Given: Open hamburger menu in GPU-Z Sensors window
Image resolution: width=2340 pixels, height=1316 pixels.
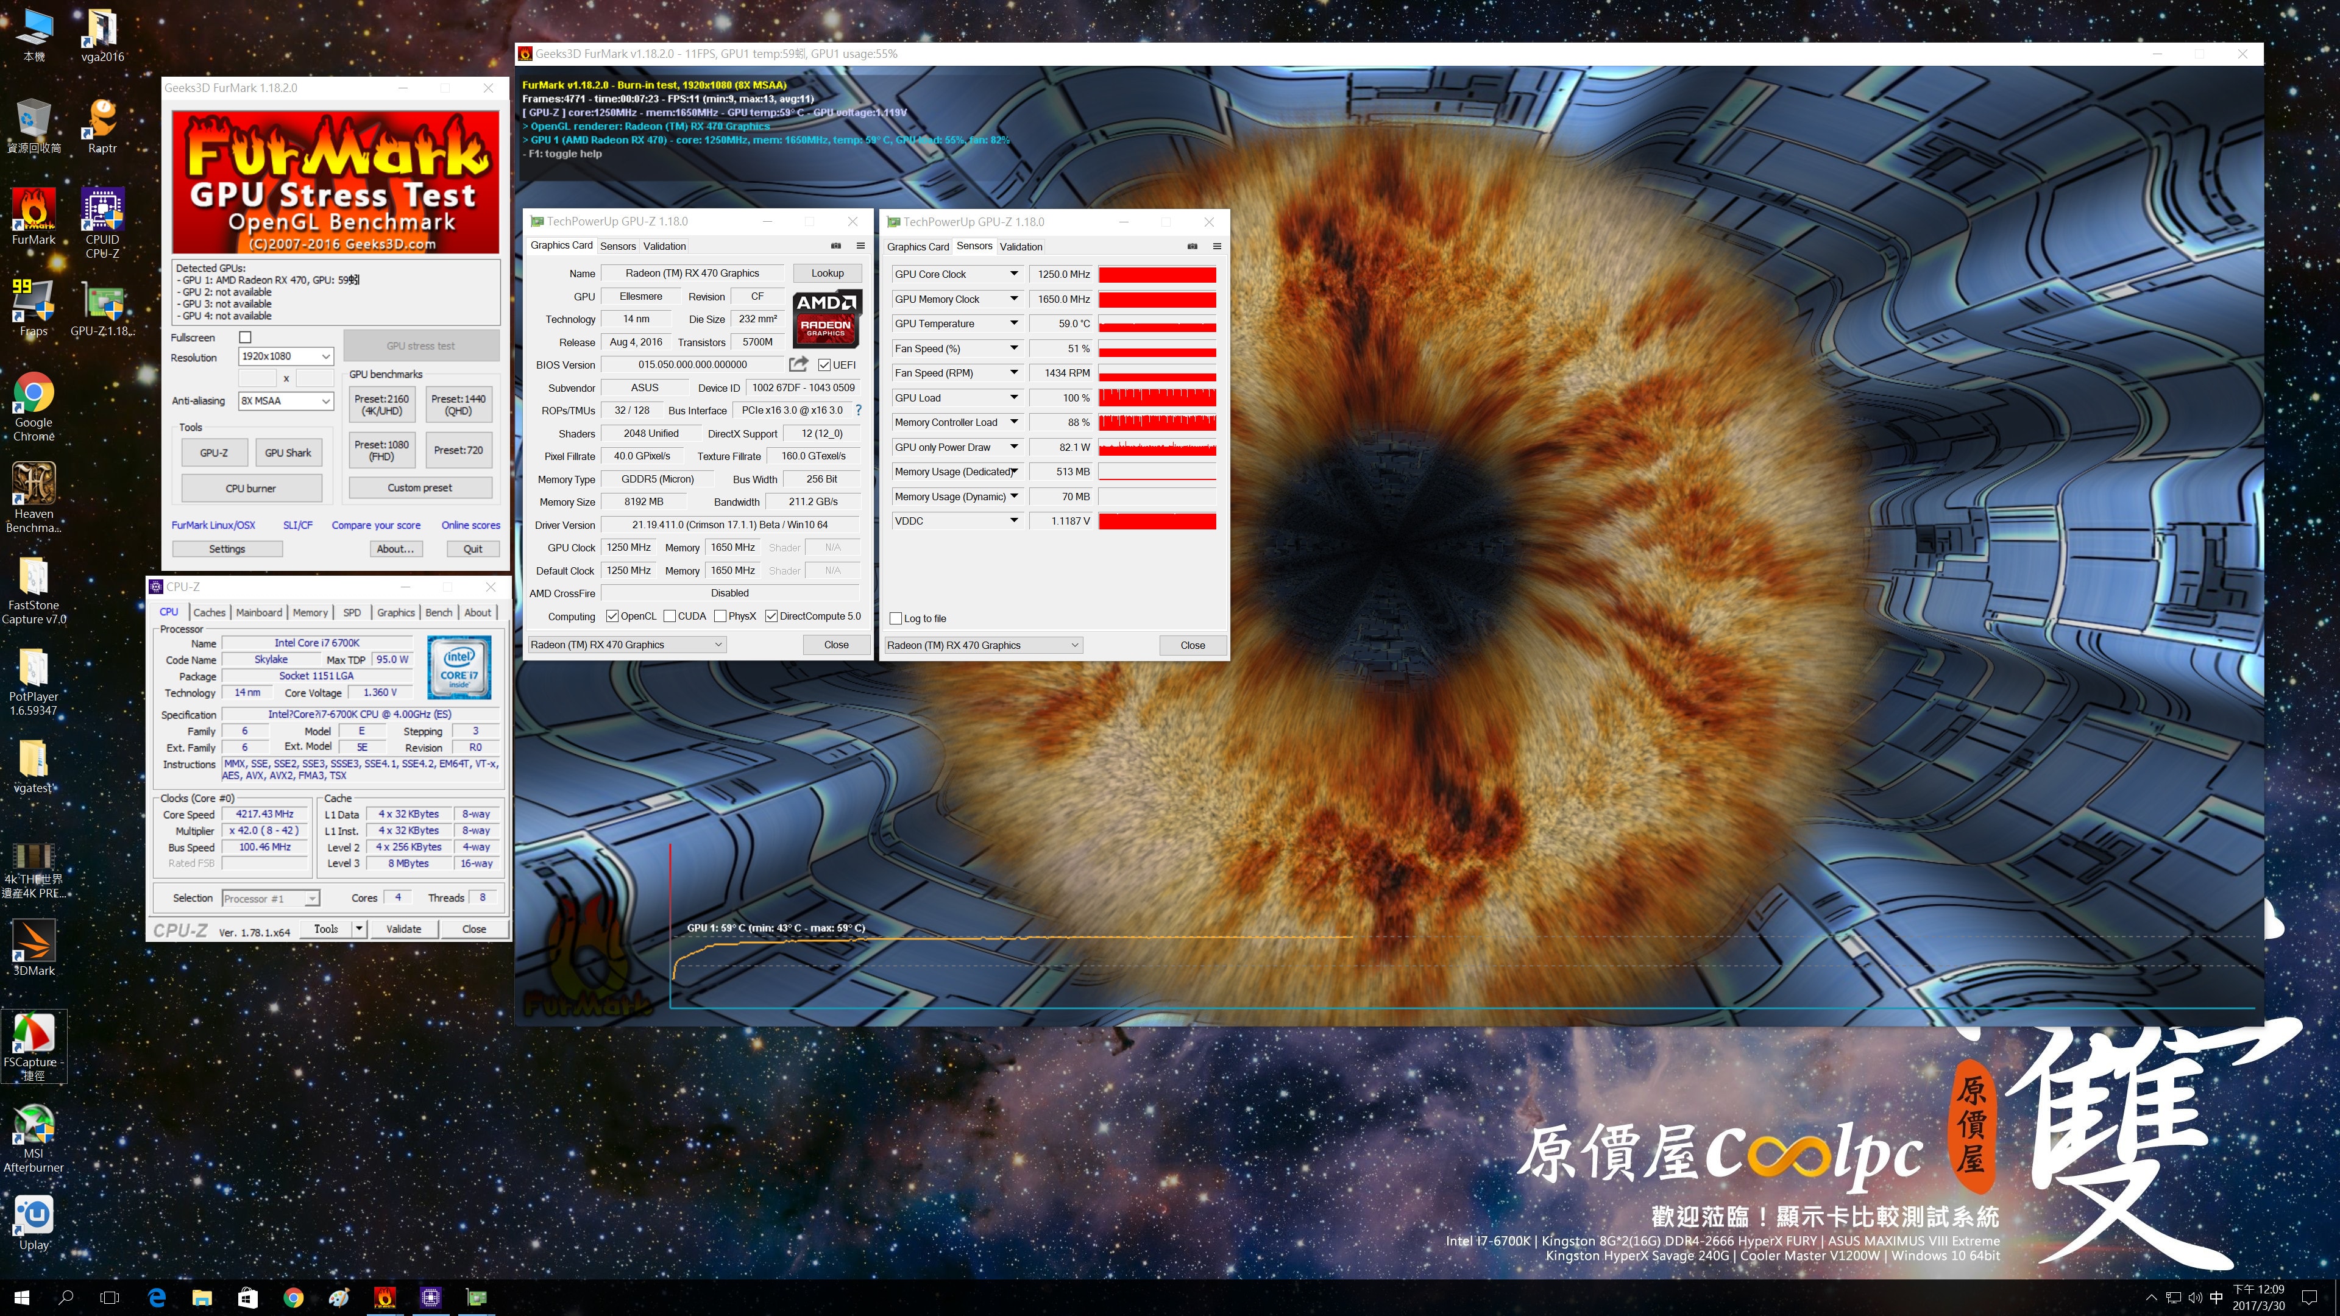Looking at the screenshot, I should coord(1216,246).
